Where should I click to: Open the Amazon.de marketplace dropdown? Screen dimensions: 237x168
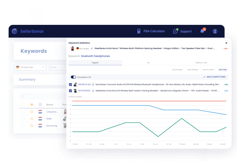pyautogui.click(x=30, y=67)
